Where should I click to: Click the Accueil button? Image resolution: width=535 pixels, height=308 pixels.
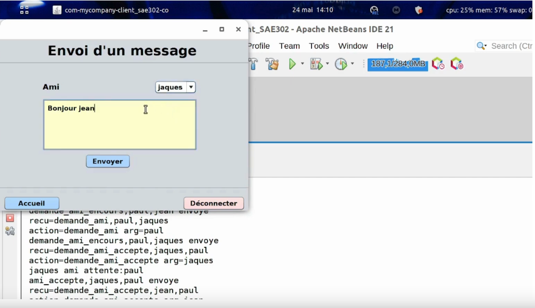point(32,203)
